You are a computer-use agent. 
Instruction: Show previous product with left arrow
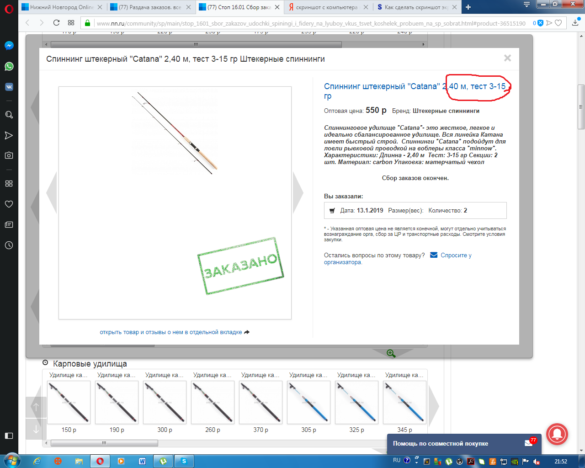coord(51,192)
